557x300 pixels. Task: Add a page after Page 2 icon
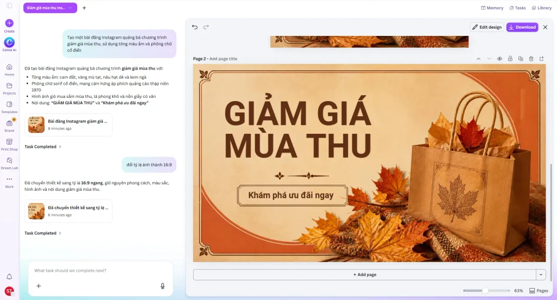click(542, 59)
